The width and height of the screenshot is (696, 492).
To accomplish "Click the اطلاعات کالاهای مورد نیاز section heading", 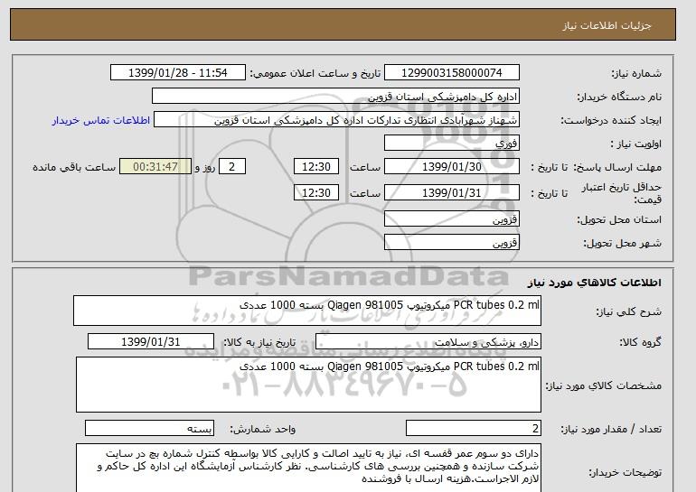I will [595, 283].
